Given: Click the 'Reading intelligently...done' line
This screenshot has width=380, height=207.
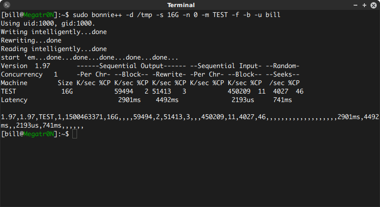Looking at the screenshot, I should click(x=53, y=49).
